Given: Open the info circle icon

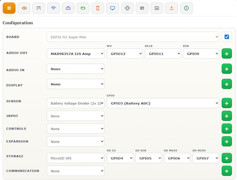Looking at the screenshot, I should coord(186,8).
